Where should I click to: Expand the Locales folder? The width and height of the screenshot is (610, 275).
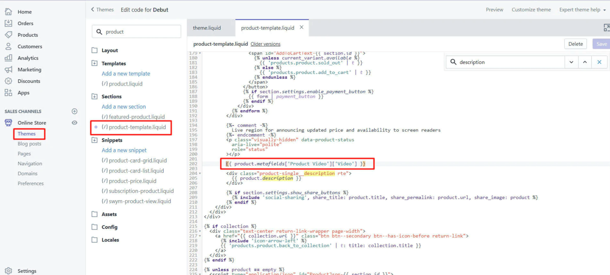click(x=95, y=240)
